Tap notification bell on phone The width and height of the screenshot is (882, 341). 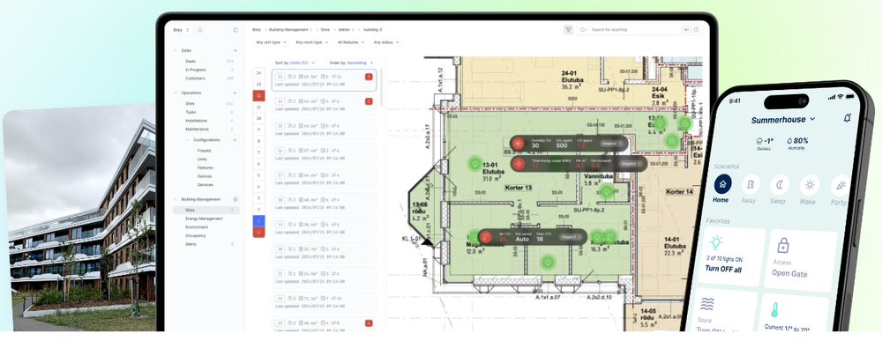coord(847,118)
